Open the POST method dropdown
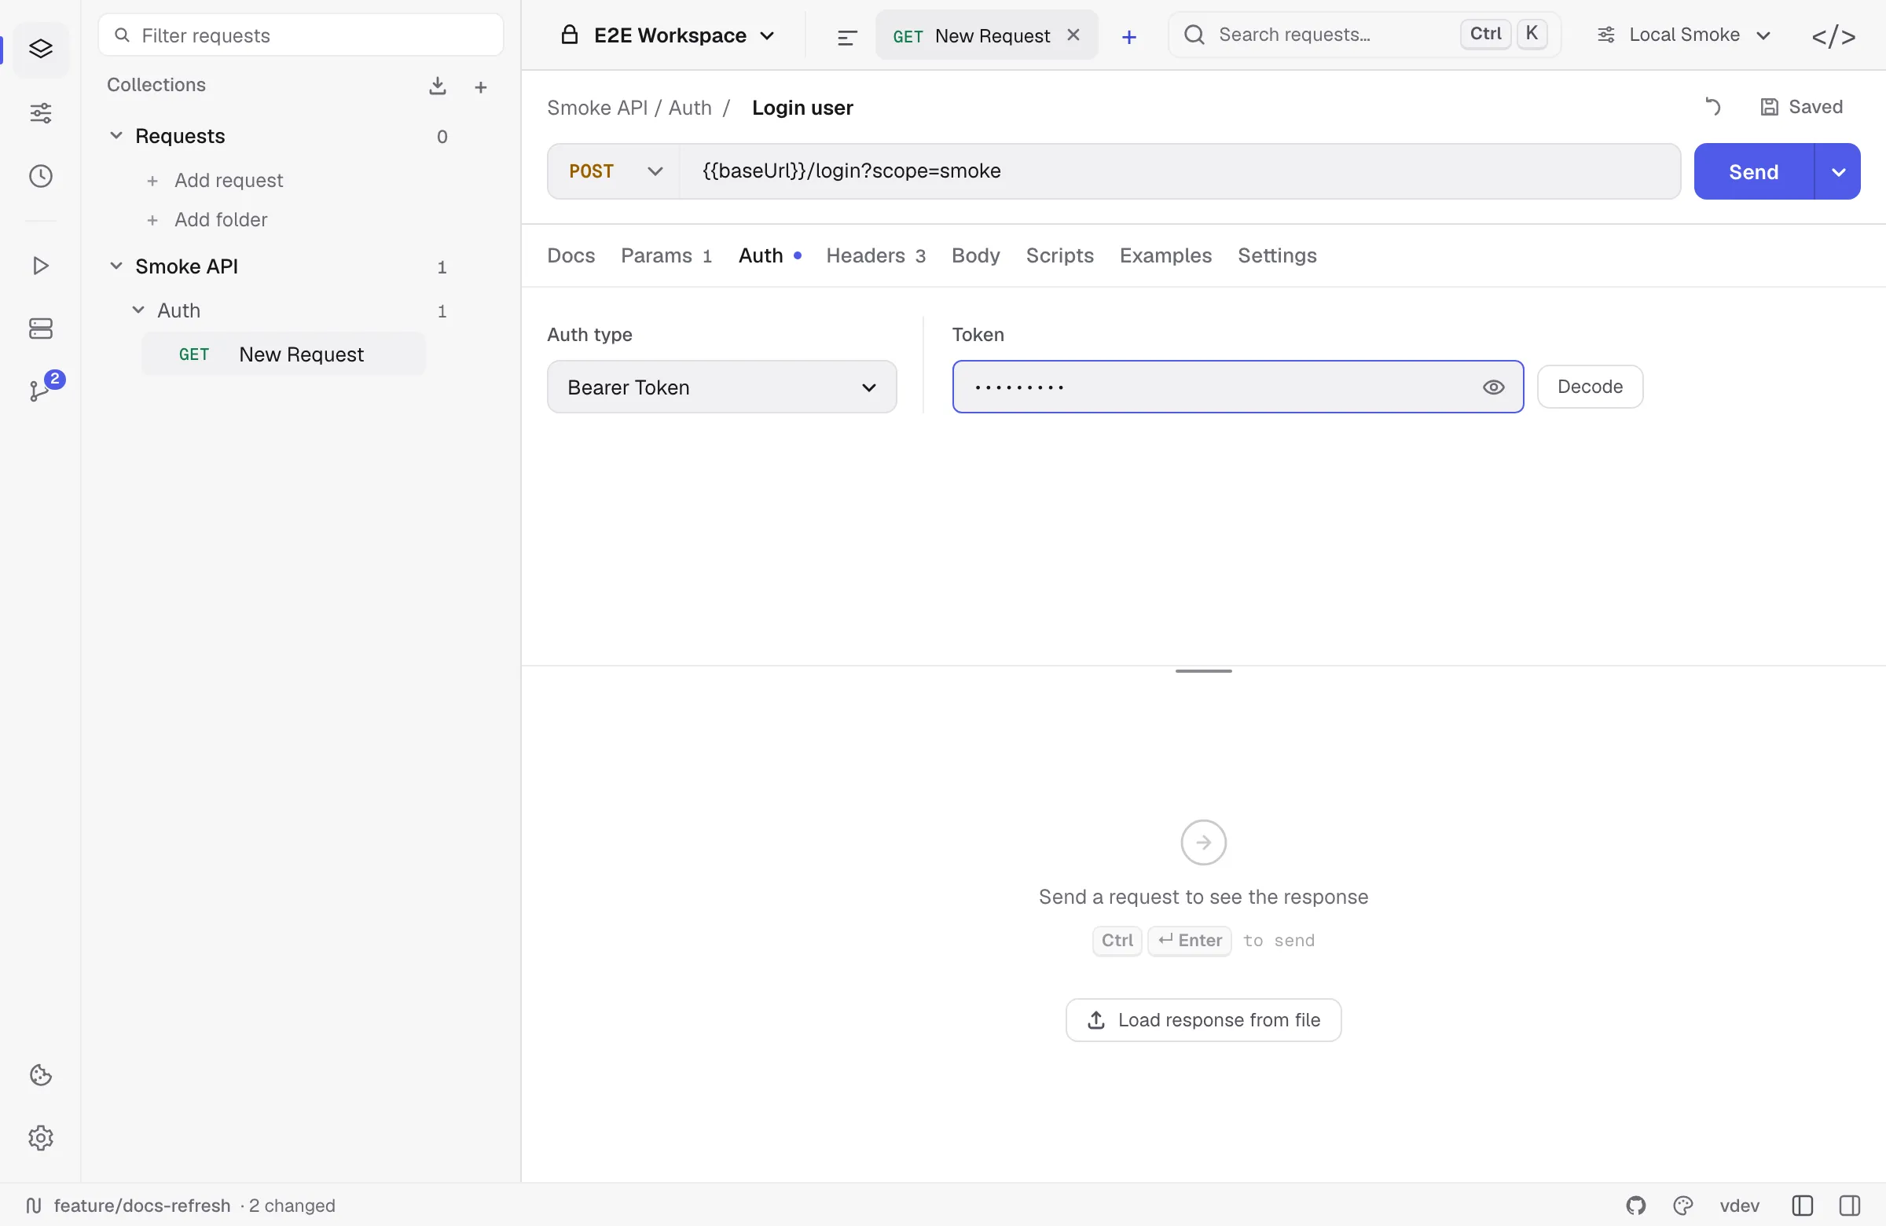The width and height of the screenshot is (1886, 1226). click(615, 171)
